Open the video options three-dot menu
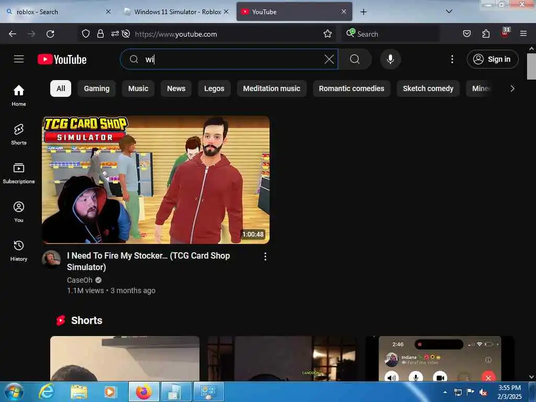 (265, 256)
